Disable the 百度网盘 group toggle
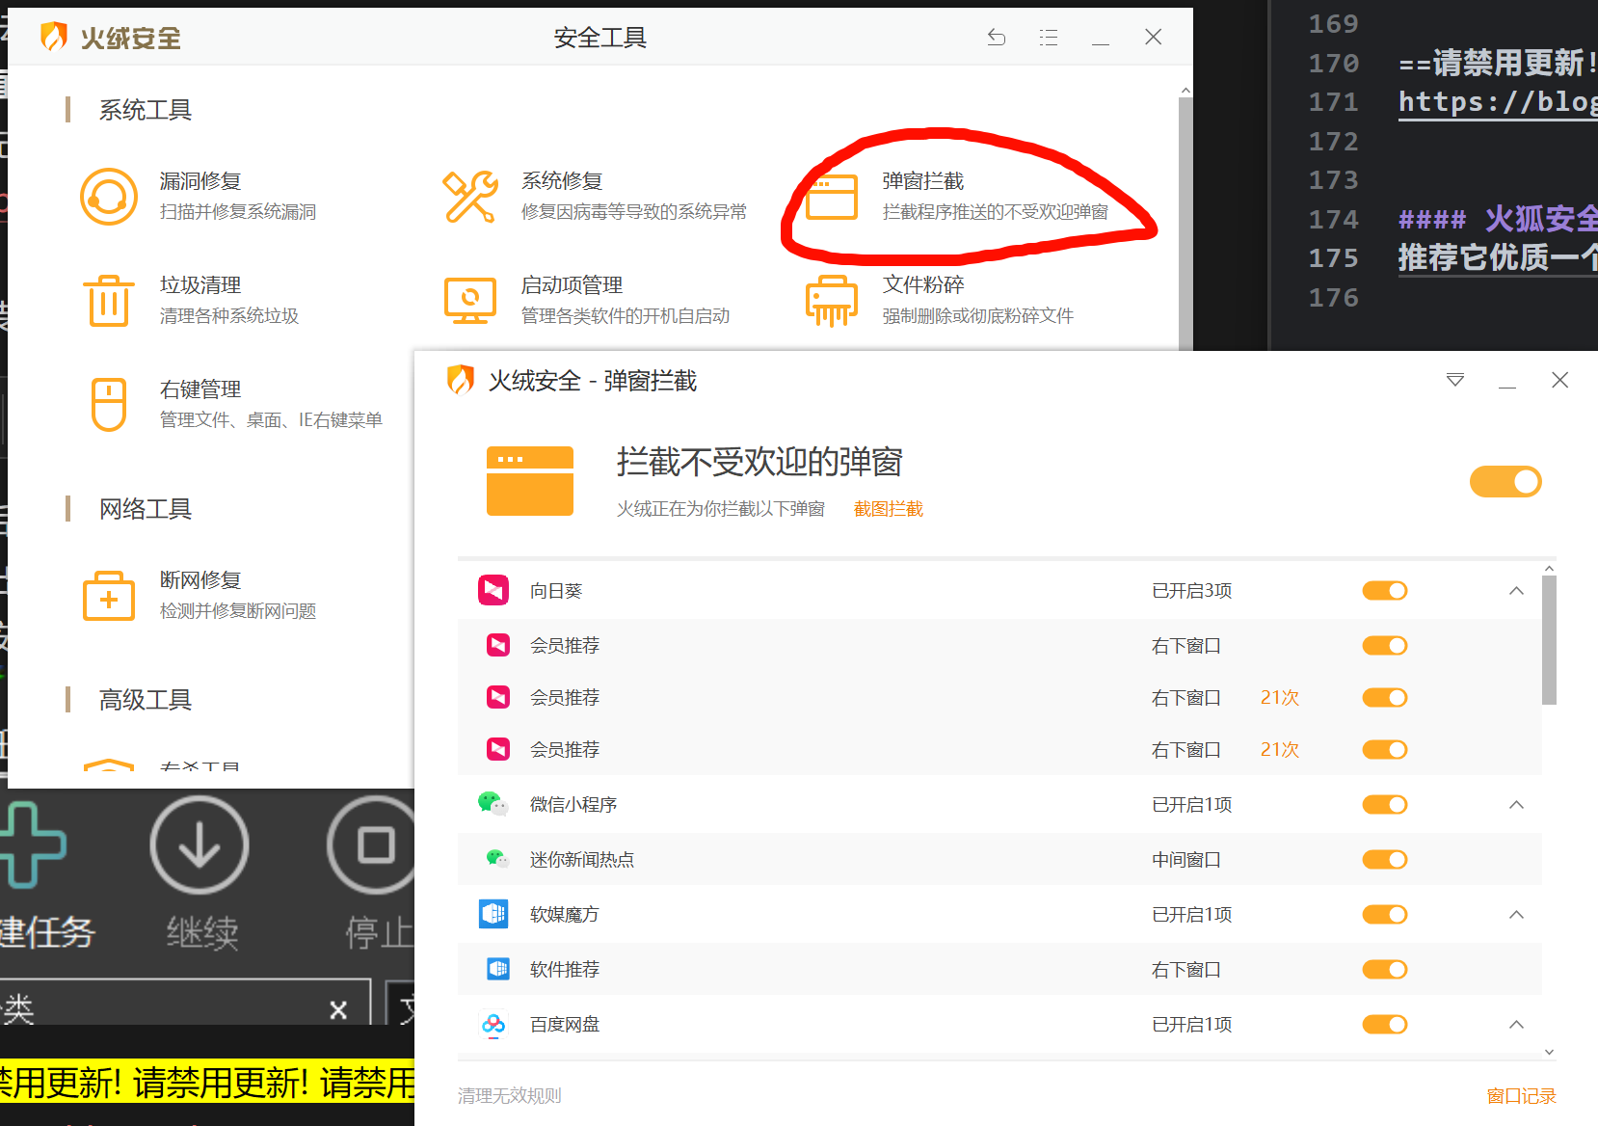 1385,1024
